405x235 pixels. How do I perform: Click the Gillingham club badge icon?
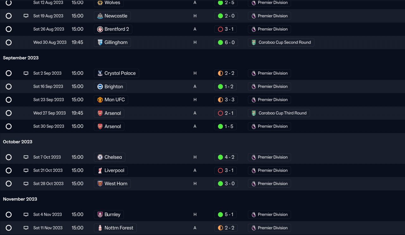100,42
